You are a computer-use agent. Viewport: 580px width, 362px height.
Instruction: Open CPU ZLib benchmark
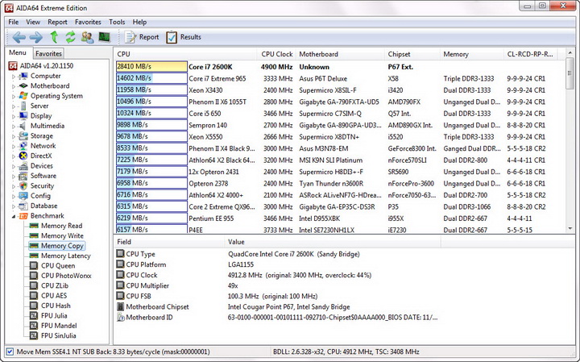point(49,285)
